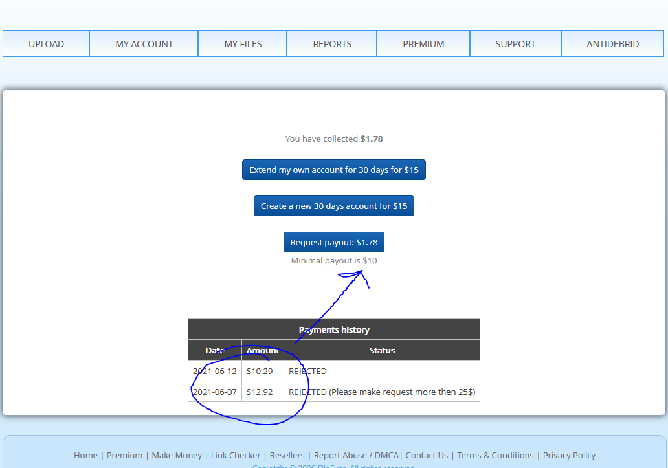Open the PREMIUM tab
This screenshot has height=468, width=668.
(x=423, y=44)
